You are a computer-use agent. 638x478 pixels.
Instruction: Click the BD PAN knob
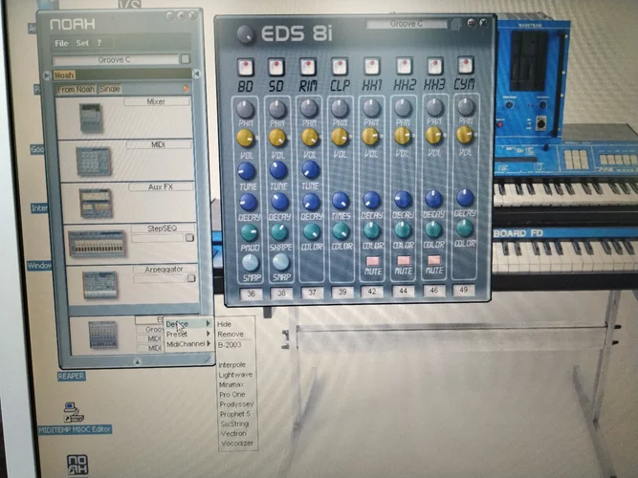[246, 109]
